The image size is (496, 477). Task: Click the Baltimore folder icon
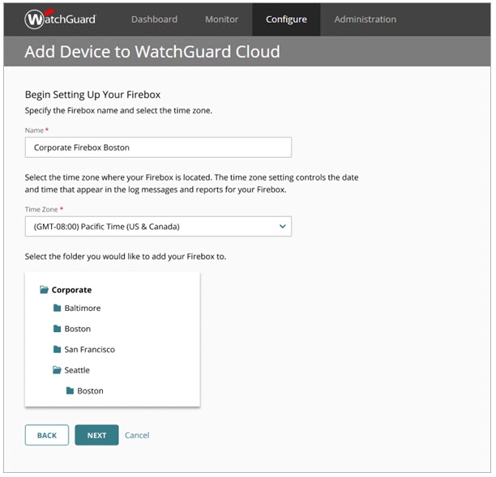tap(57, 308)
